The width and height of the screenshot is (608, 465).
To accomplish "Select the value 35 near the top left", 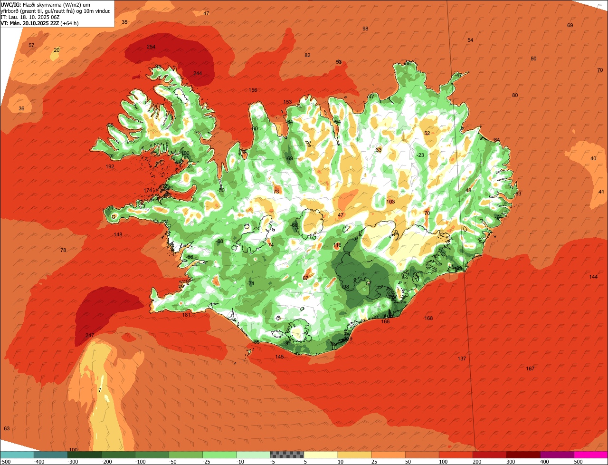I will click(124, 22).
